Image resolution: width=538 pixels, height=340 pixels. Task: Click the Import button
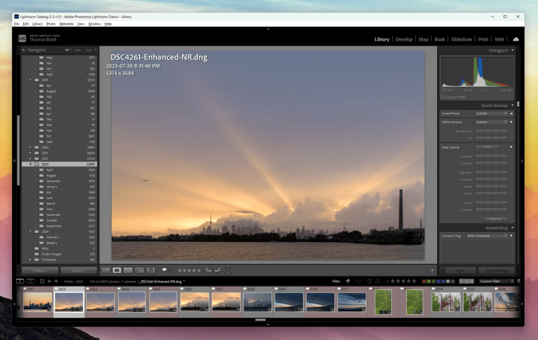(39, 270)
